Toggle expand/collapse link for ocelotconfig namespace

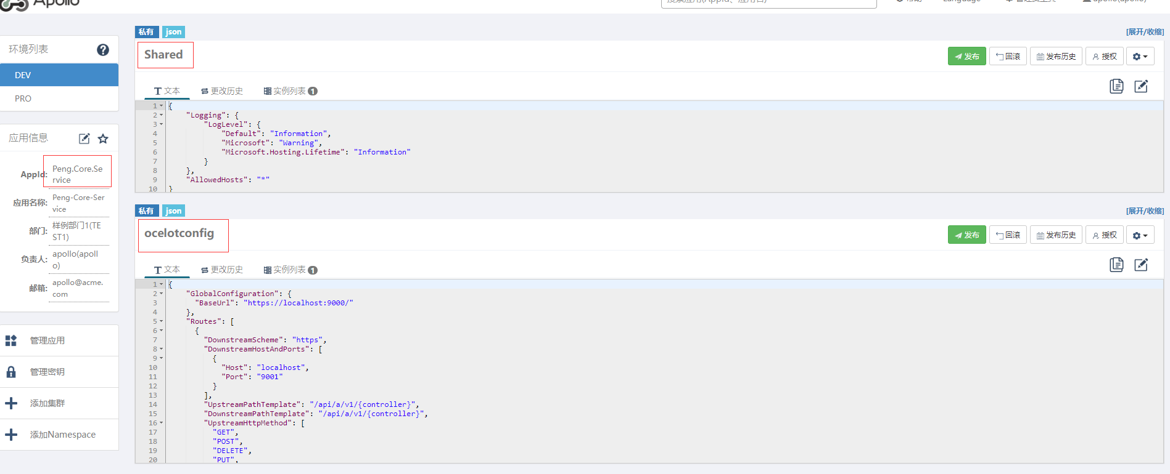pyautogui.click(x=1145, y=211)
